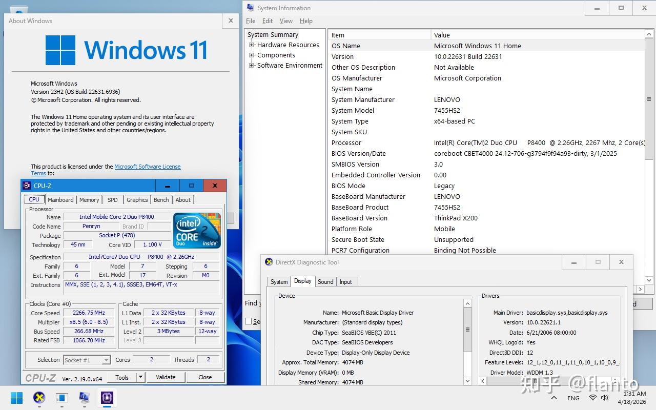The width and height of the screenshot is (656, 410).
Task: Click the Level 2 cache 3 MBytes value
Action: (169, 331)
